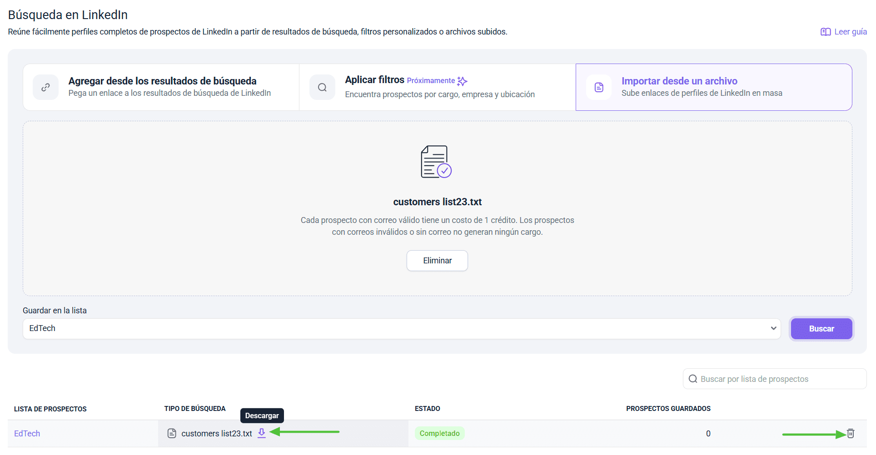The width and height of the screenshot is (876, 455).
Task: Click the book icon beside Leer guía
Action: coord(825,32)
